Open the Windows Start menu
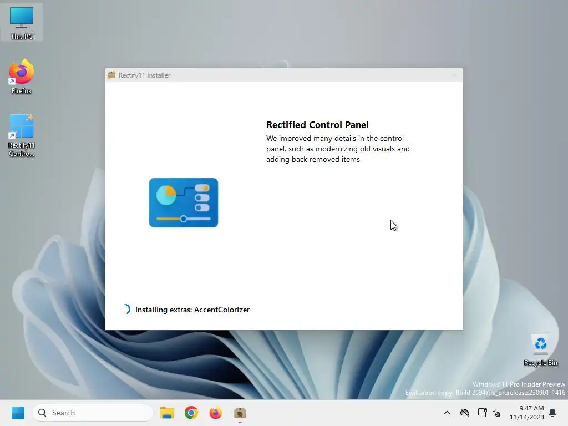The width and height of the screenshot is (568, 426). click(18, 413)
